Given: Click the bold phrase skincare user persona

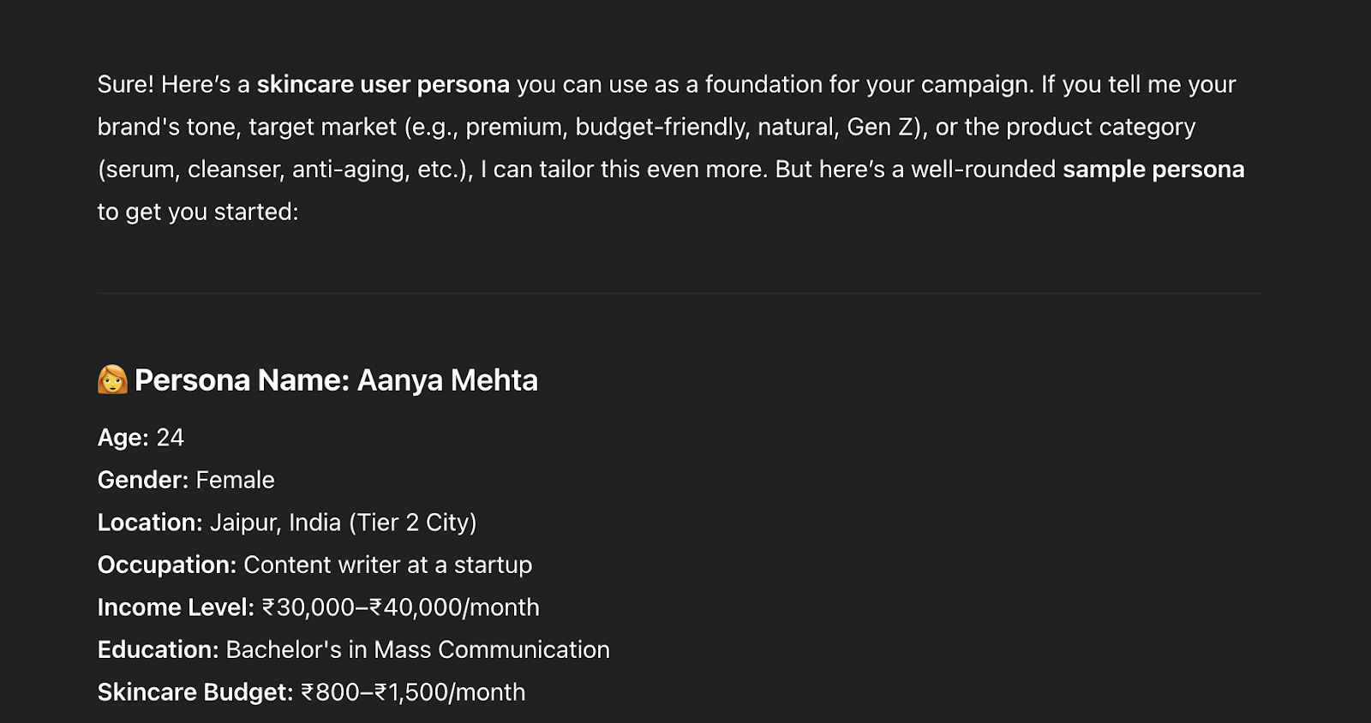Looking at the screenshot, I should coord(383,85).
